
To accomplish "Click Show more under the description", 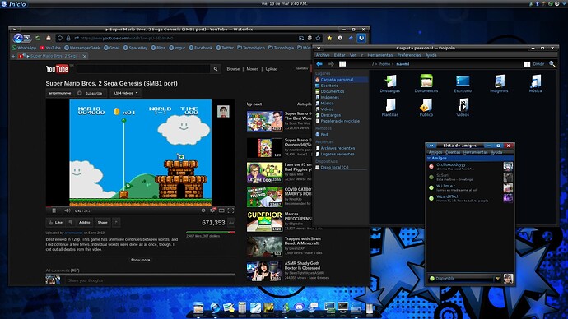I will [140, 260].
